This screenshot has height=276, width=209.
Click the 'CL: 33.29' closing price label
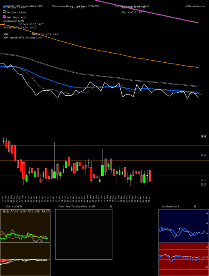point(77,8)
